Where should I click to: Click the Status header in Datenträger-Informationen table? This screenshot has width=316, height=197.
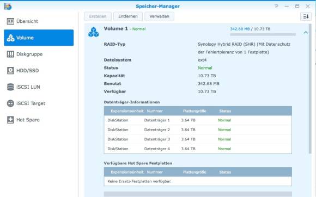[x=225, y=111]
